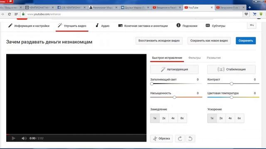Switch to the Подсказки tab

tap(187, 26)
